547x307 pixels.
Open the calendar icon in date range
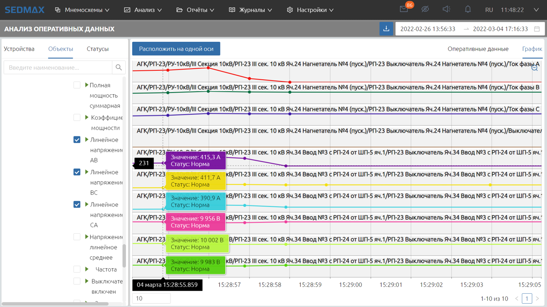point(537,29)
